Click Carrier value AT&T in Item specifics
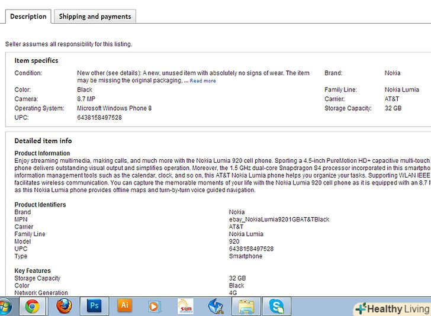The width and height of the screenshot is (431, 316). [392, 99]
